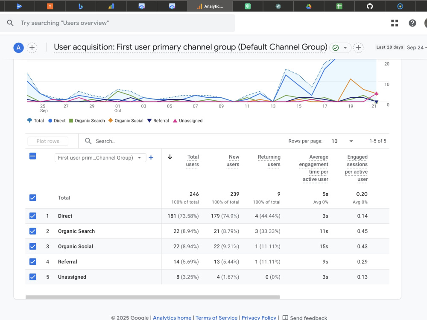Uncheck the Organic Social row checkbox
Image resolution: width=427 pixels, height=320 pixels.
point(33,246)
